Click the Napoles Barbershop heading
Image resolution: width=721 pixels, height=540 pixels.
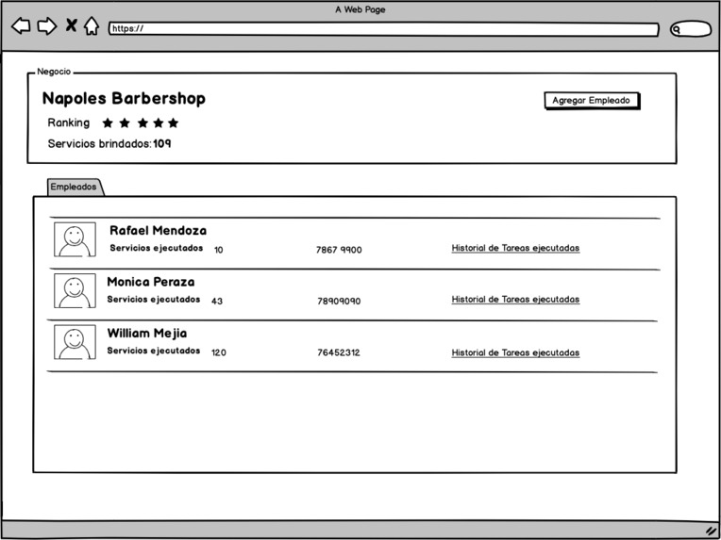click(x=124, y=99)
